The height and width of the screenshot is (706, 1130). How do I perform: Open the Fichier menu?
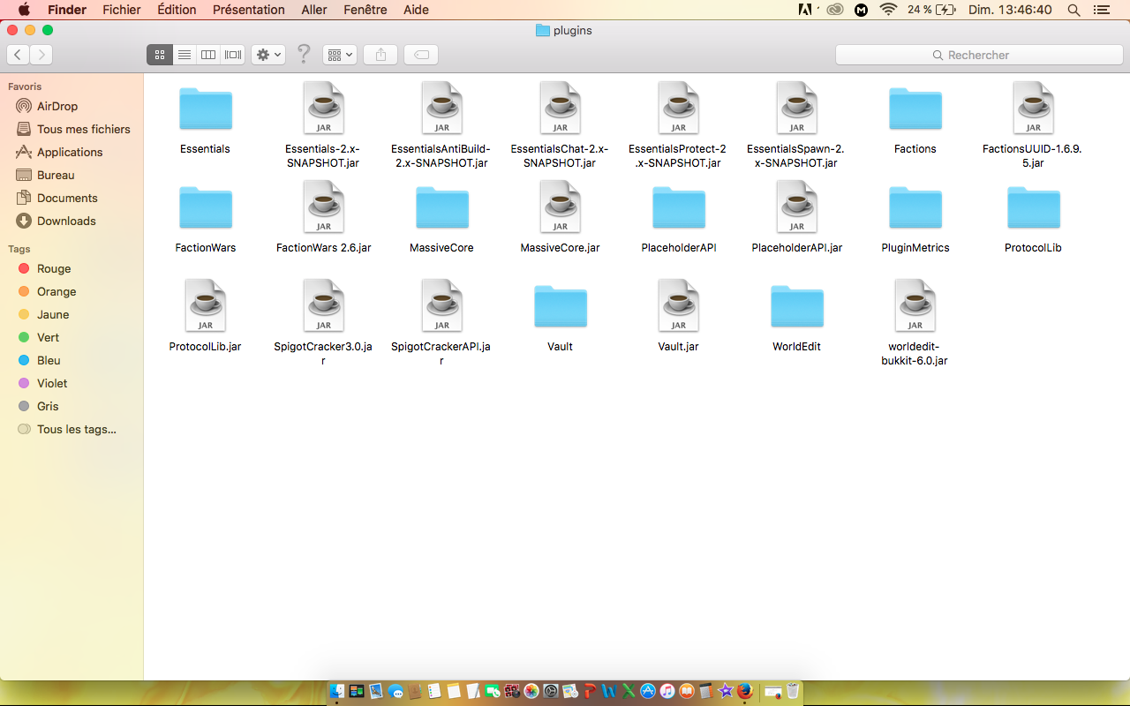click(122, 10)
